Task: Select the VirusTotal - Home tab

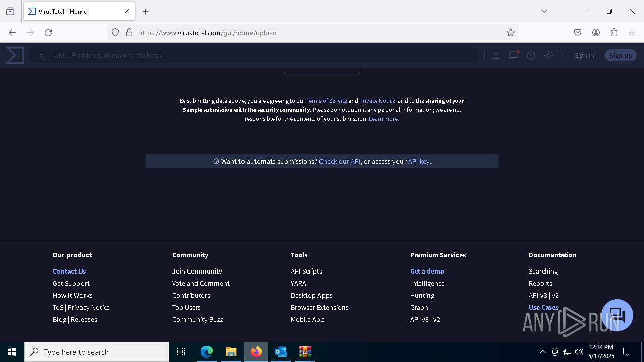Action: 79,11
